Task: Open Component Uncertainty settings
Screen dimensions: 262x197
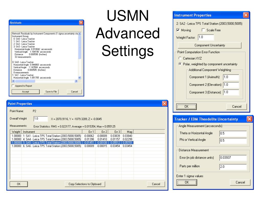Action: [x=210, y=45]
